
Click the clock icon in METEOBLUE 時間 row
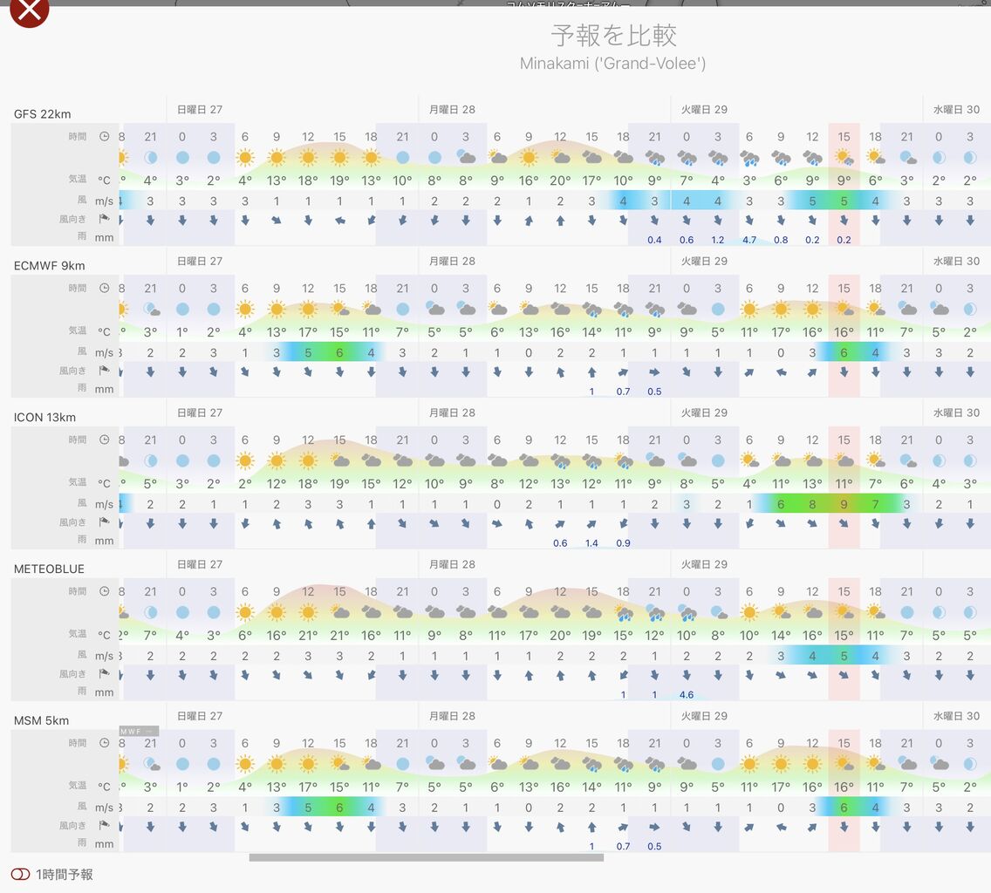click(x=105, y=591)
